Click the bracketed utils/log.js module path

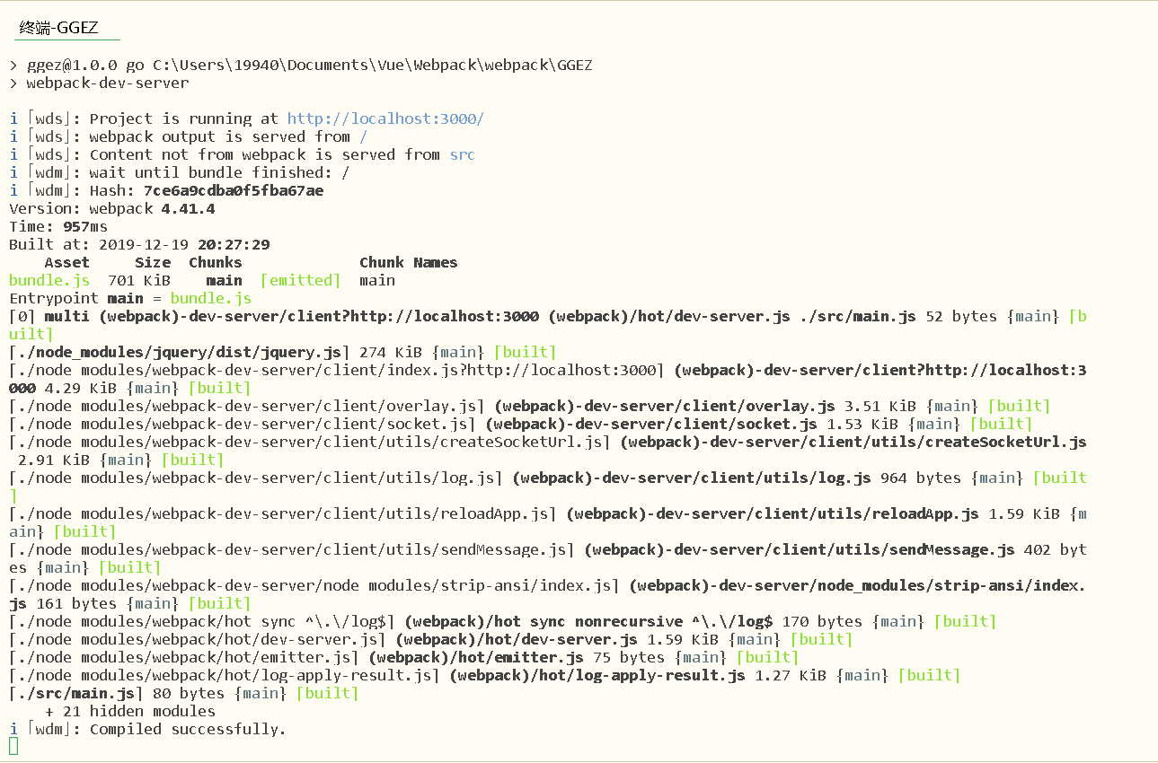(256, 478)
